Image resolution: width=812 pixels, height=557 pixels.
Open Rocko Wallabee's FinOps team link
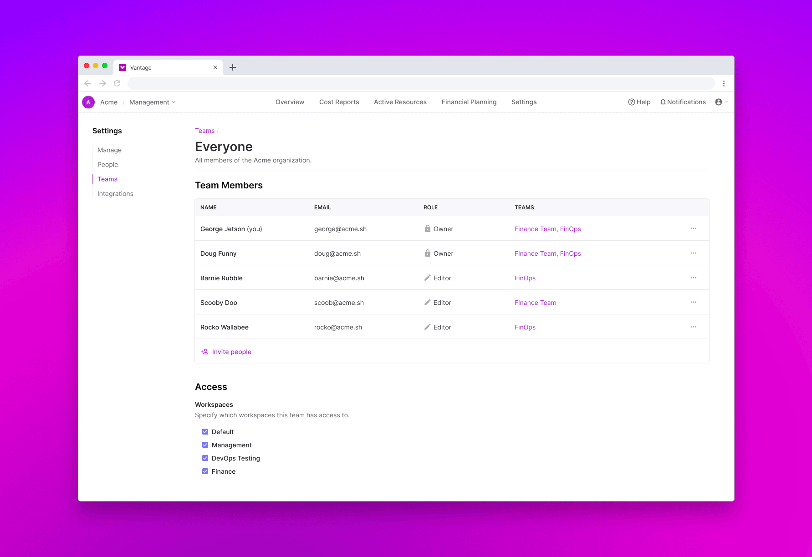point(525,327)
